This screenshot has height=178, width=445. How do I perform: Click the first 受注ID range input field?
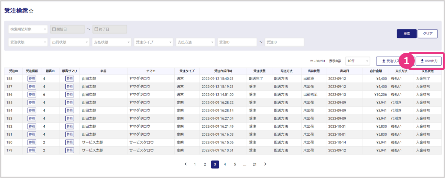237,42
